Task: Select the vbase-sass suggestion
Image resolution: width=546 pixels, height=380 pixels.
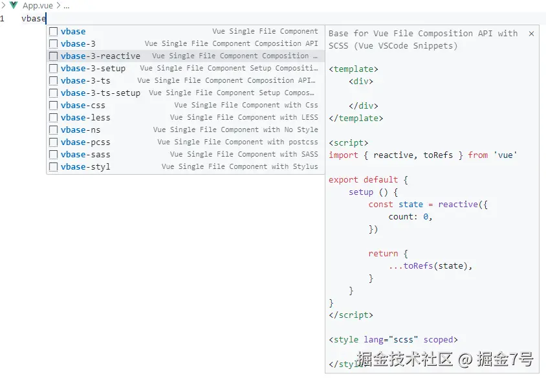Action: click(x=186, y=154)
